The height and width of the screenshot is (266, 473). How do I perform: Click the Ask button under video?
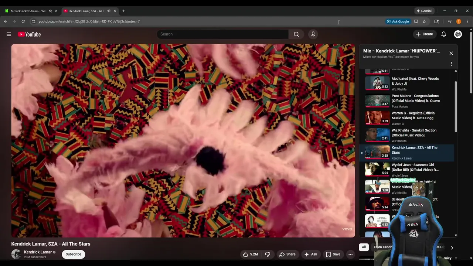310,254
